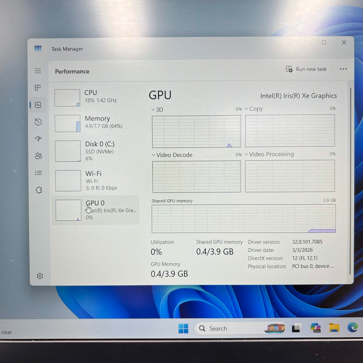This screenshot has height=363, width=363.
Task: Open the Windows Start menu
Action: pos(183,328)
